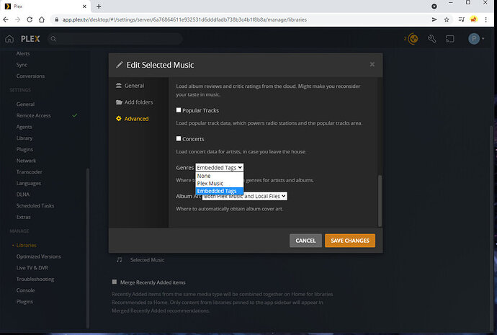Enable the Concerts checkbox

point(179,139)
